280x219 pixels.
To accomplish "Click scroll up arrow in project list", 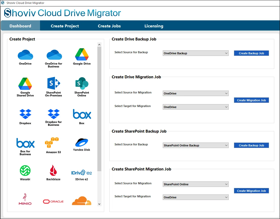I will coord(99,45).
